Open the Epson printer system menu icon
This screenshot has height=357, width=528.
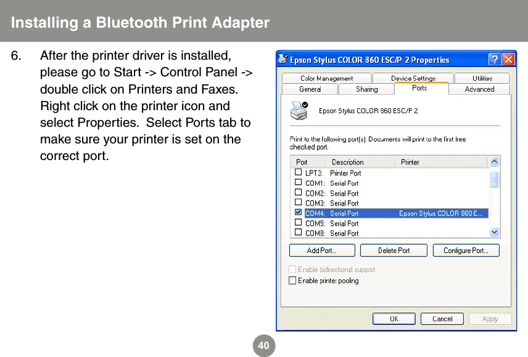(283, 60)
